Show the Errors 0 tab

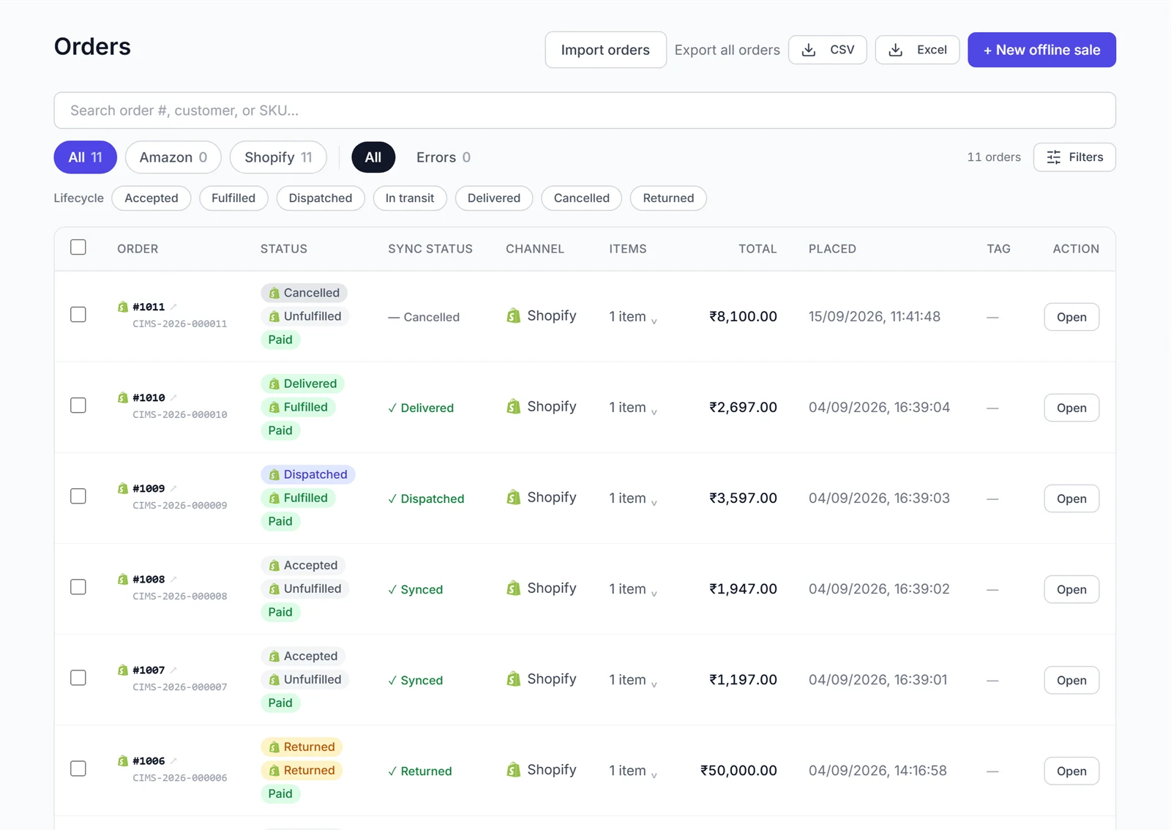point(443,157)
